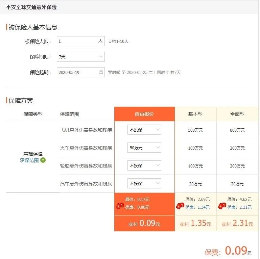This screenshot has width=260, height=259.
Task: Click the 轮船意外伤害身故和残疾 row label
Action: tap(86, 166)
